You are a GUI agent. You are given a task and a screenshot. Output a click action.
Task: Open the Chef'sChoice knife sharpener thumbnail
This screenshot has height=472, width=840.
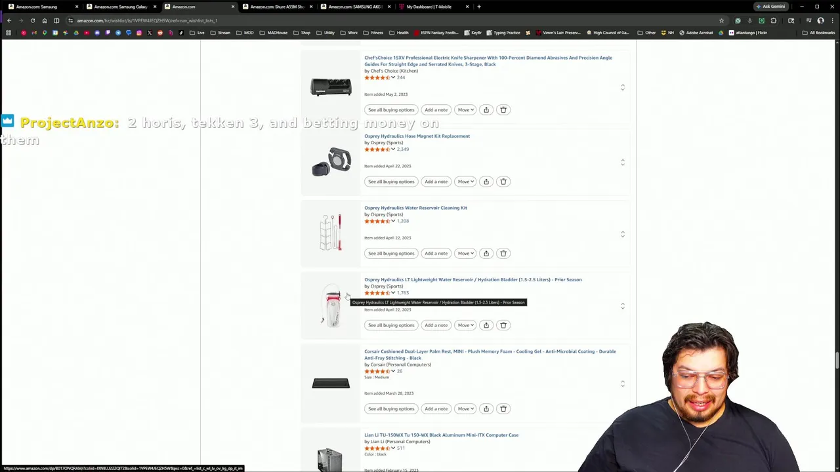(331, 87)
